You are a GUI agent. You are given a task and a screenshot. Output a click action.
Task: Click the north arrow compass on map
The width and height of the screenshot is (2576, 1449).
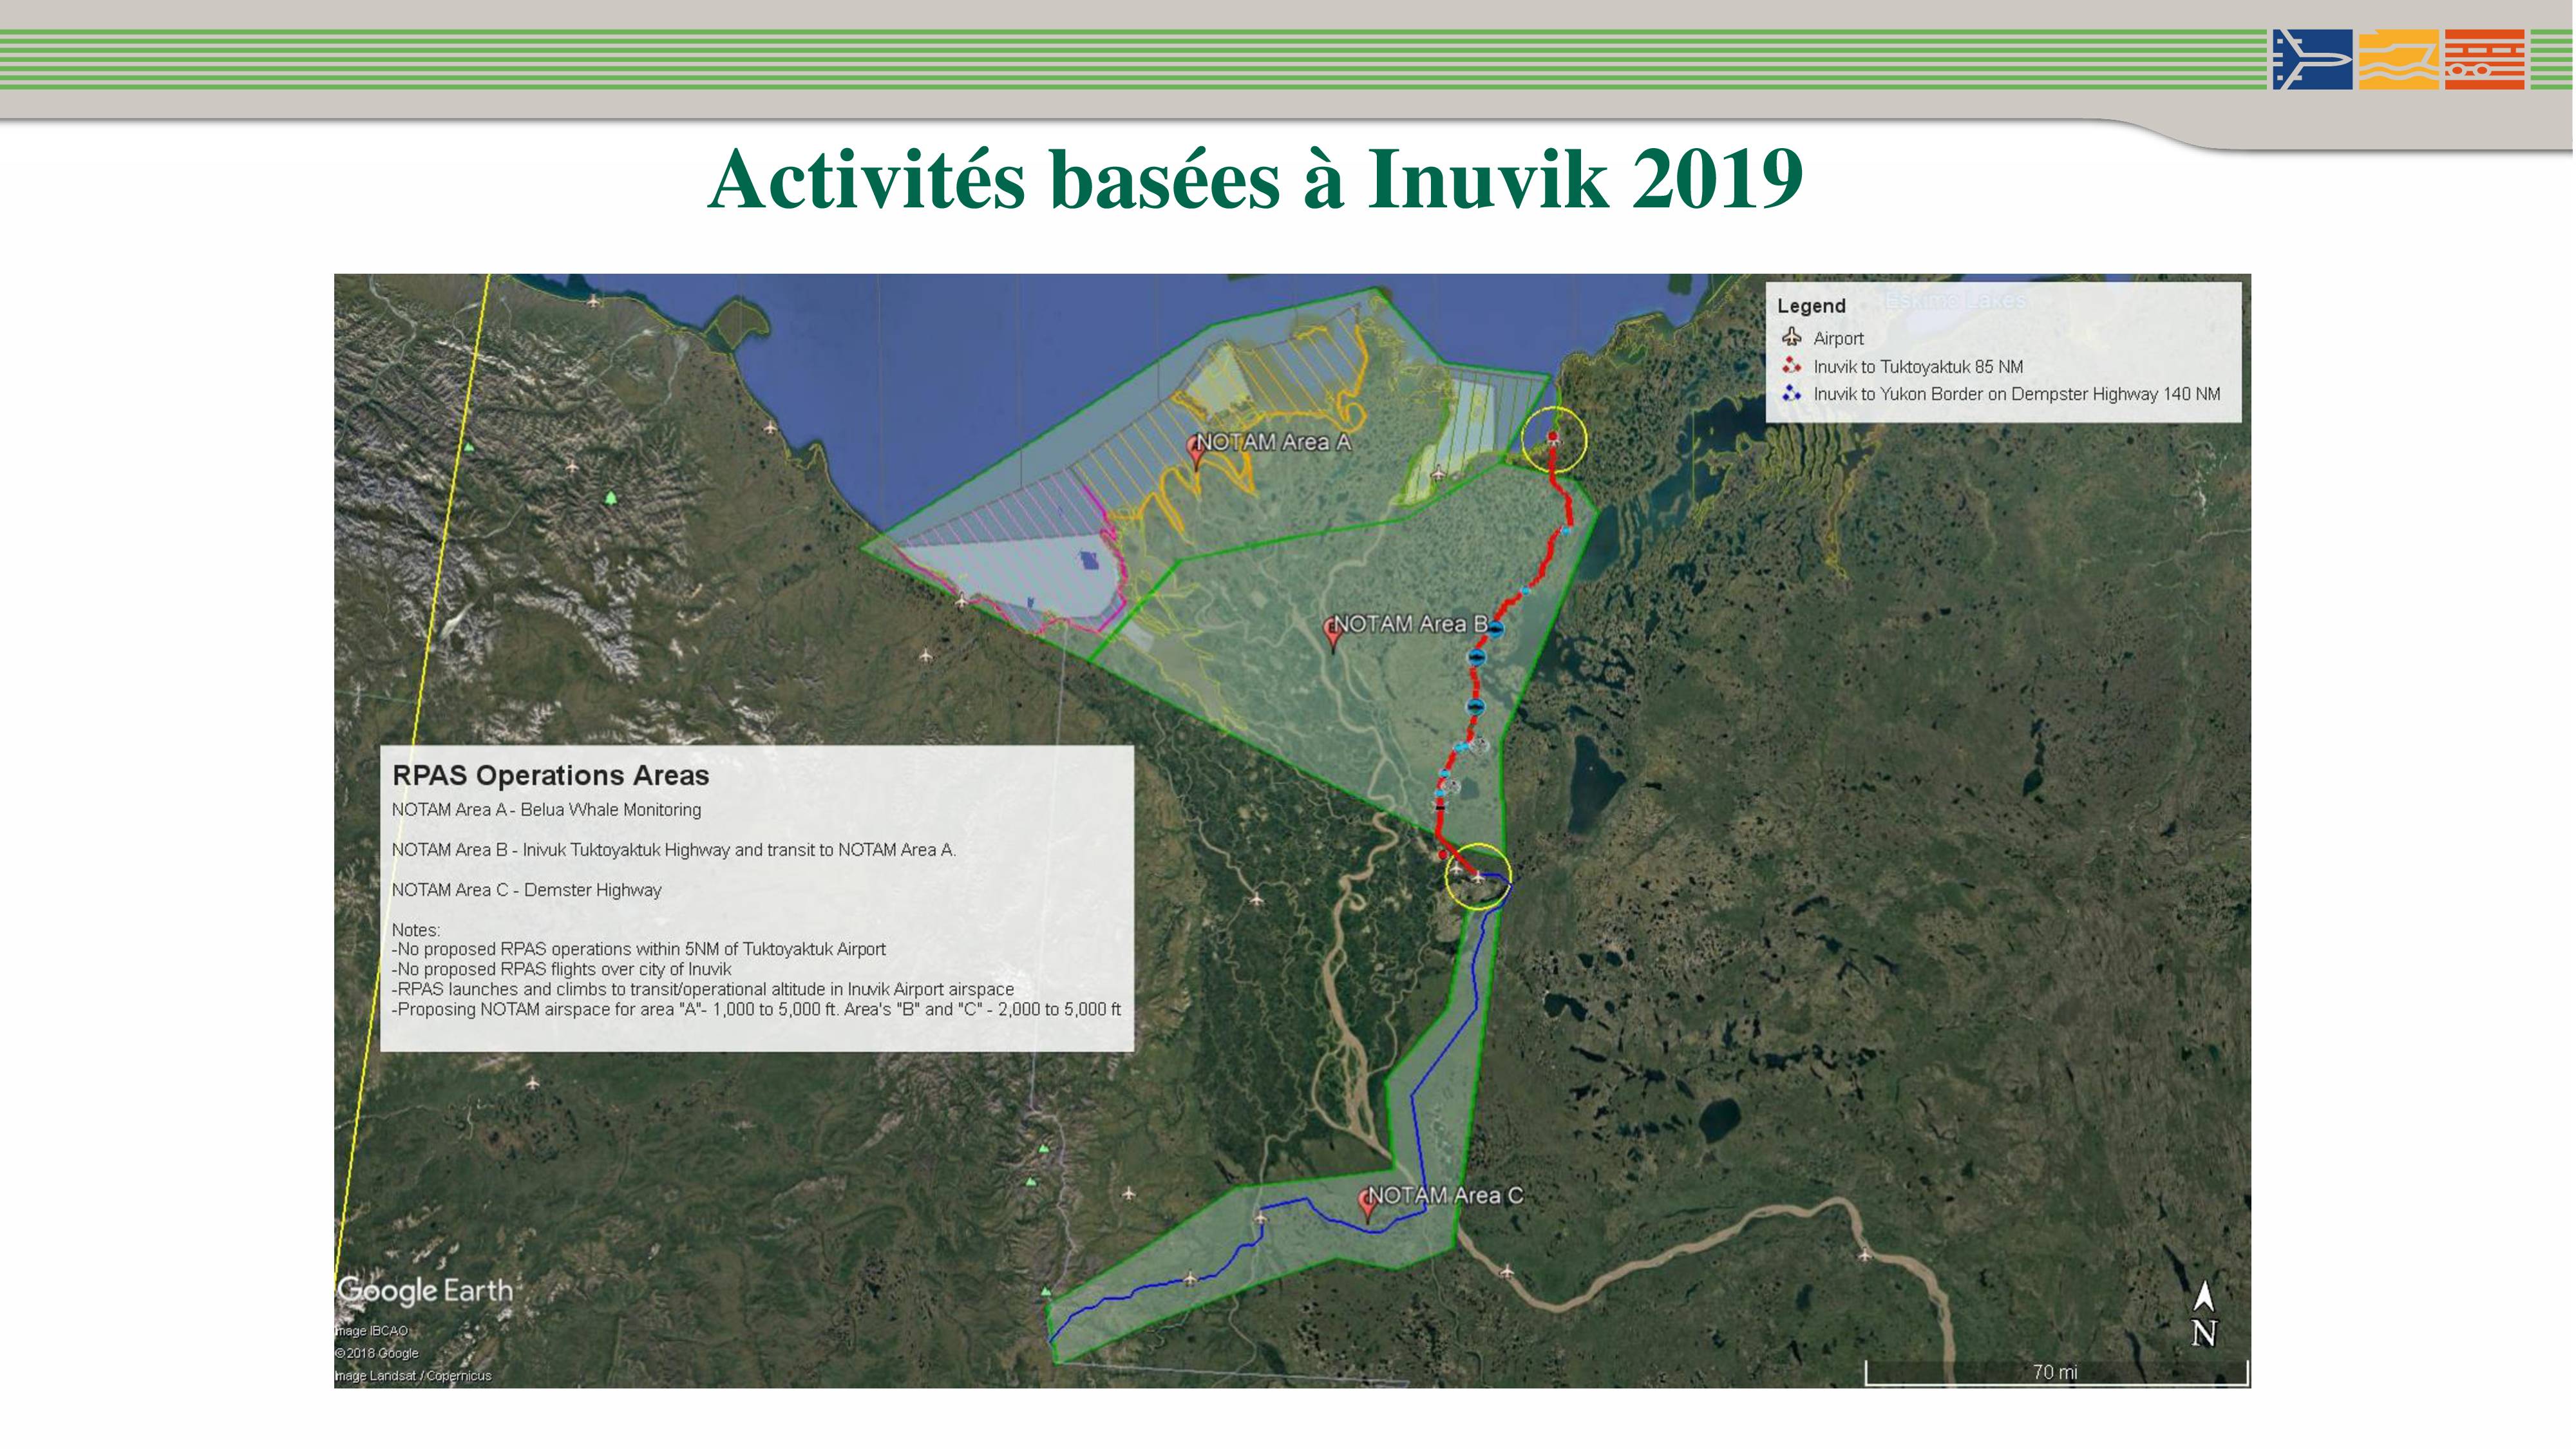[2204, 1313]
